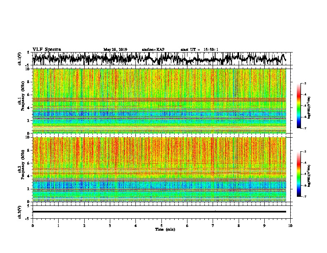327x253 pixels.
Task: Click the ch.2 frequency axis "10" tick label
Action: (x=28, y=137)
